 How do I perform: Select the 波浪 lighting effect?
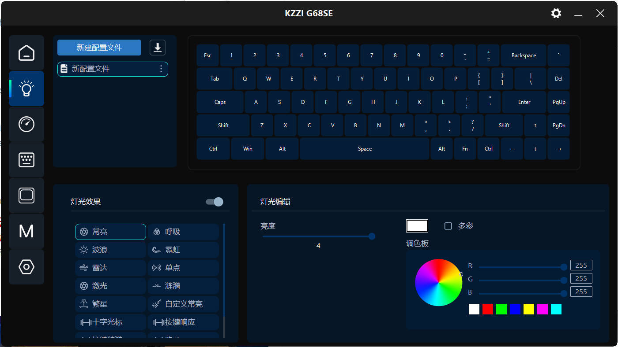pos(110,250)
